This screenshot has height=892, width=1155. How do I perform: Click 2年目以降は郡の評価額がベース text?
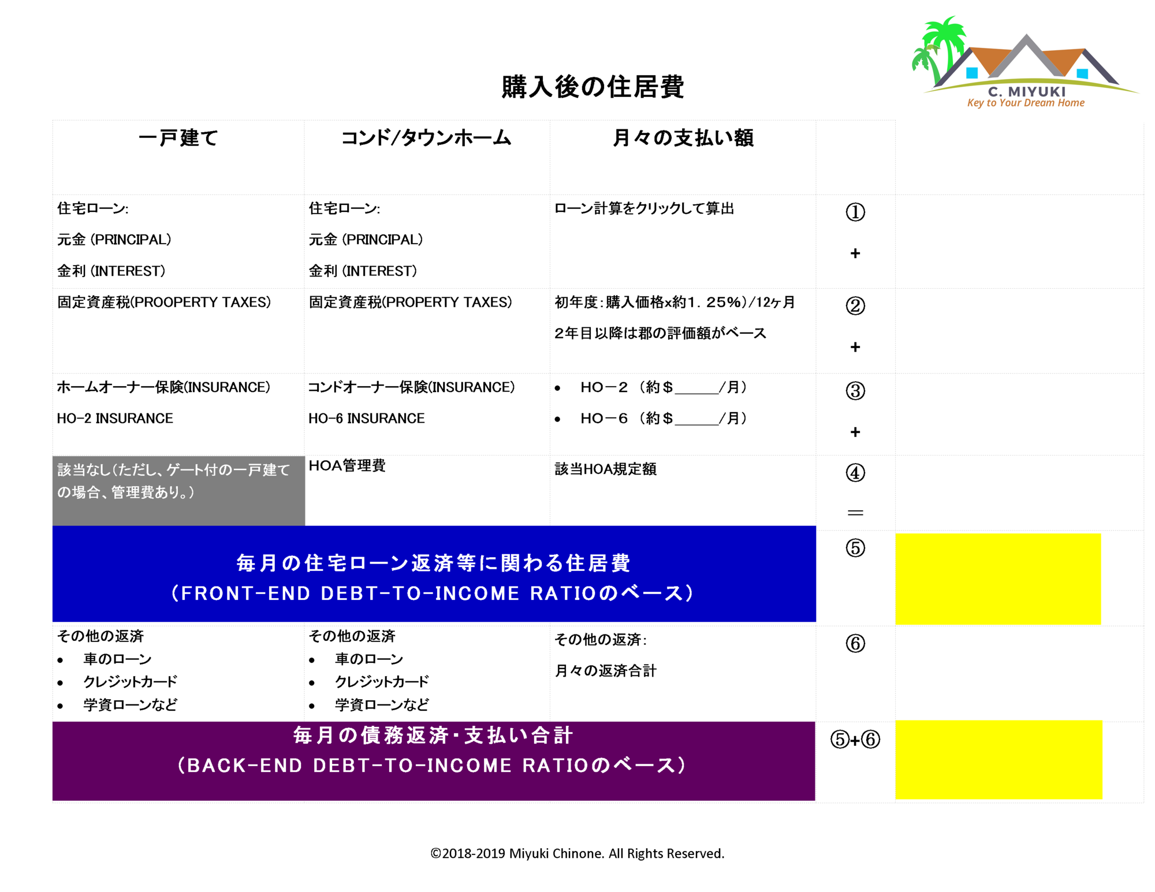[660, 333]
